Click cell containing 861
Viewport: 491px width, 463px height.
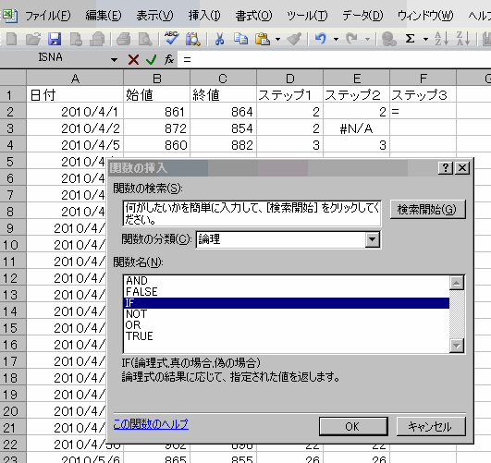157,112
